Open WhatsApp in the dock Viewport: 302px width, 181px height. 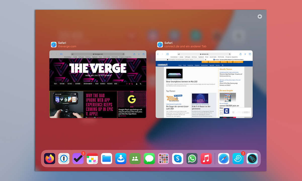click(x=192, y=159)
